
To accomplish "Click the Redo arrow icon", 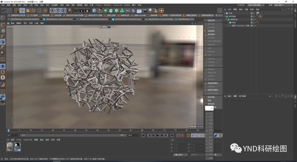I will pyautogui.click(x=9, y=11).
